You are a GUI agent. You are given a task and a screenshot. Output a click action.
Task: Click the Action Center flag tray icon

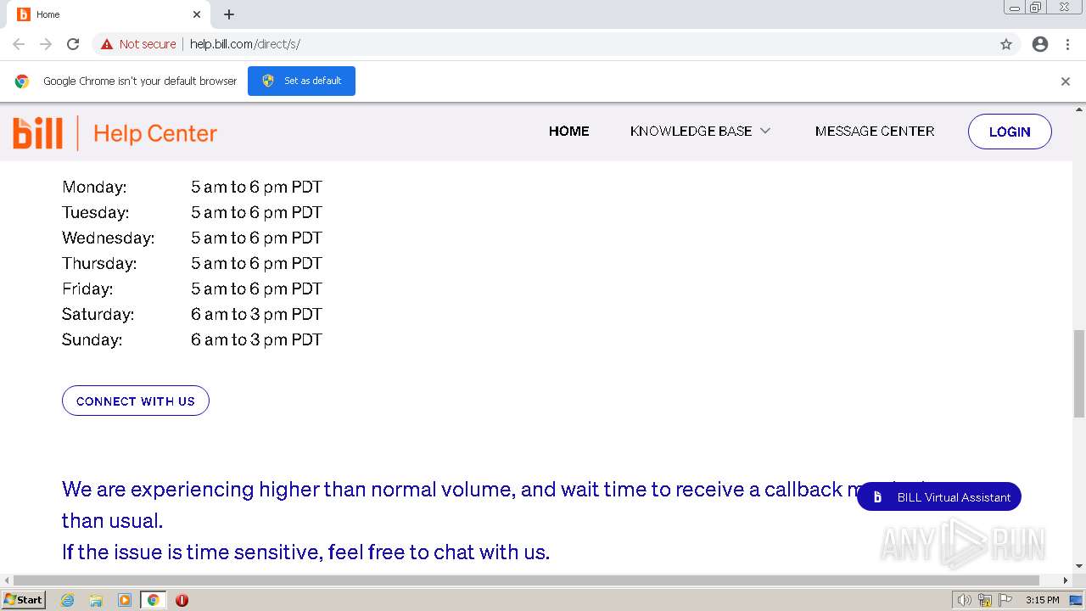click(1005, 600)
